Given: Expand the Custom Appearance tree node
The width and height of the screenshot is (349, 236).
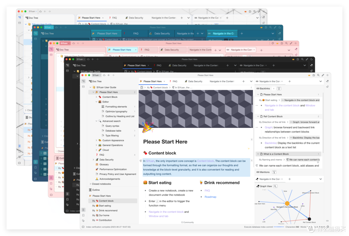Looking at the screenshot, I should pos(96,140).
